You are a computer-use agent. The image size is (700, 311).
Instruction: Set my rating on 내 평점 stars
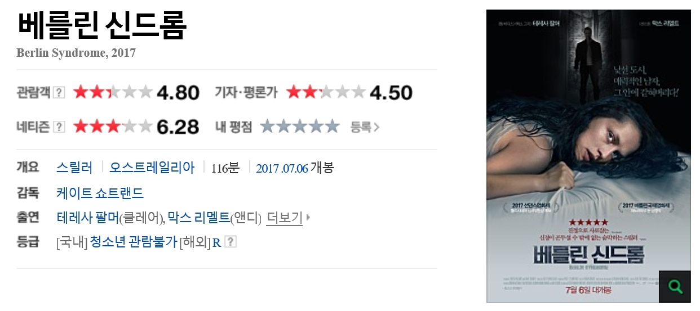coord(300,127)
